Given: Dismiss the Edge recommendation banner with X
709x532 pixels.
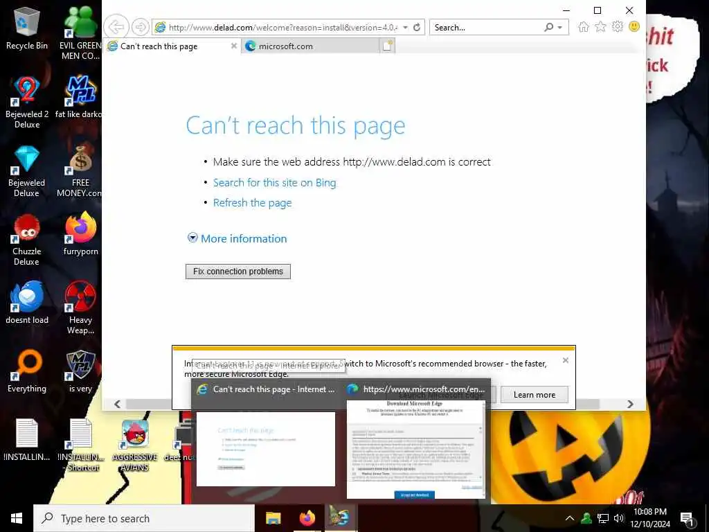Looking at the screenshot, I should point(565,360).
